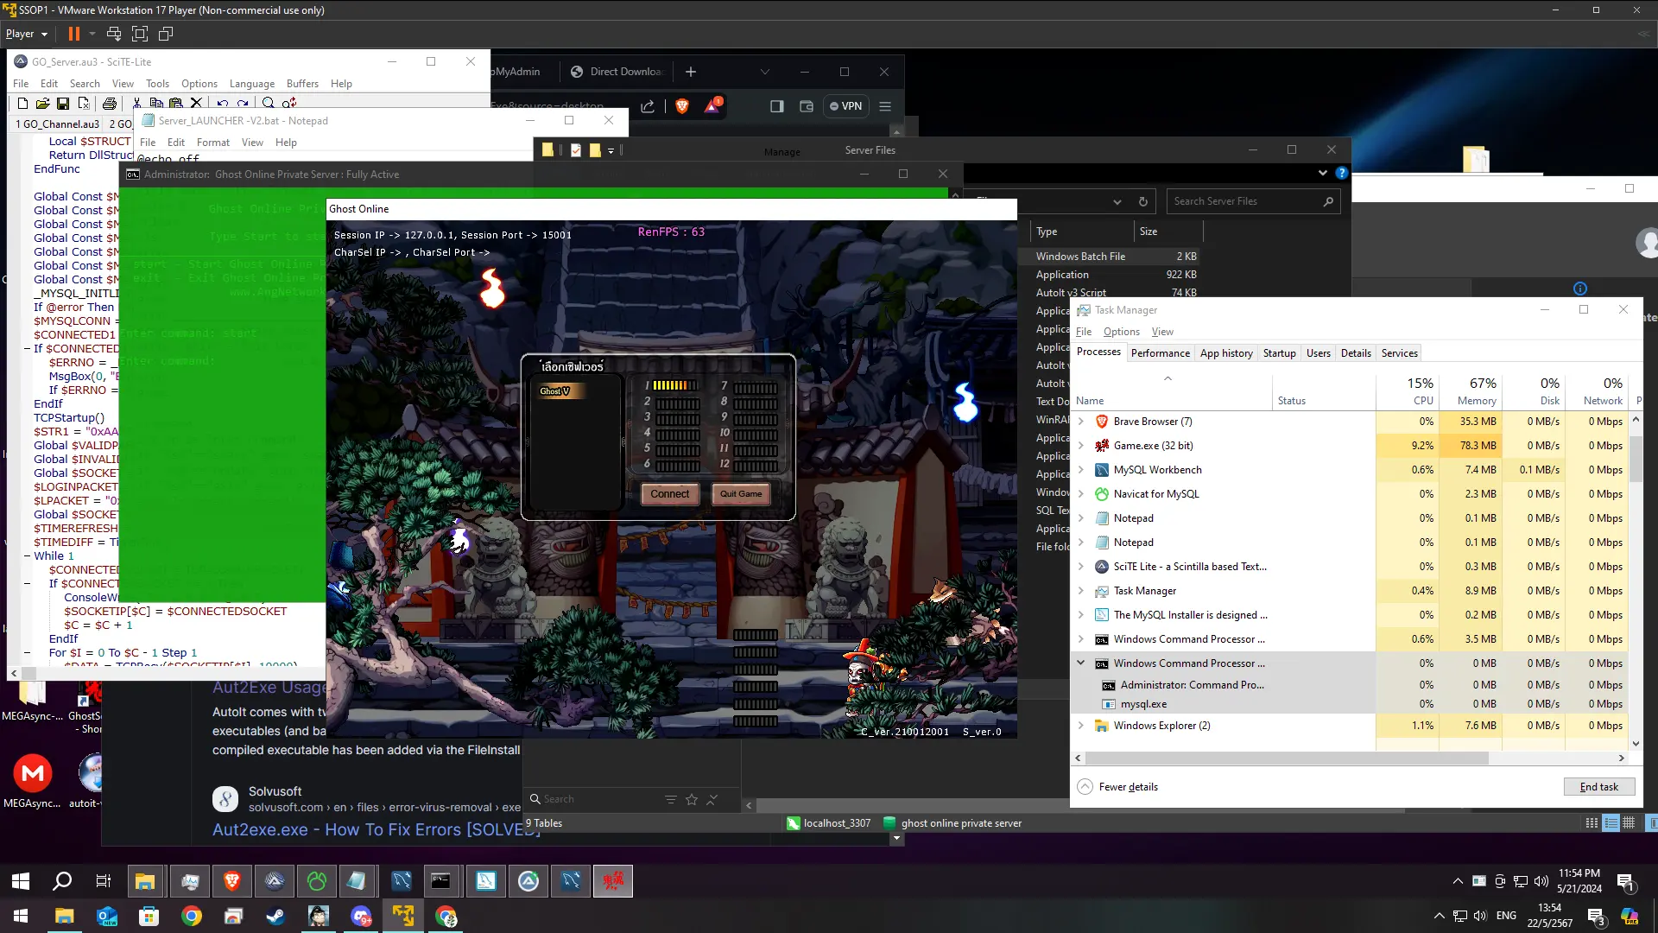Click the Save icon in SciTE toolbar
This screenshot has width=1658, height=933.
[x=63, y=104]
